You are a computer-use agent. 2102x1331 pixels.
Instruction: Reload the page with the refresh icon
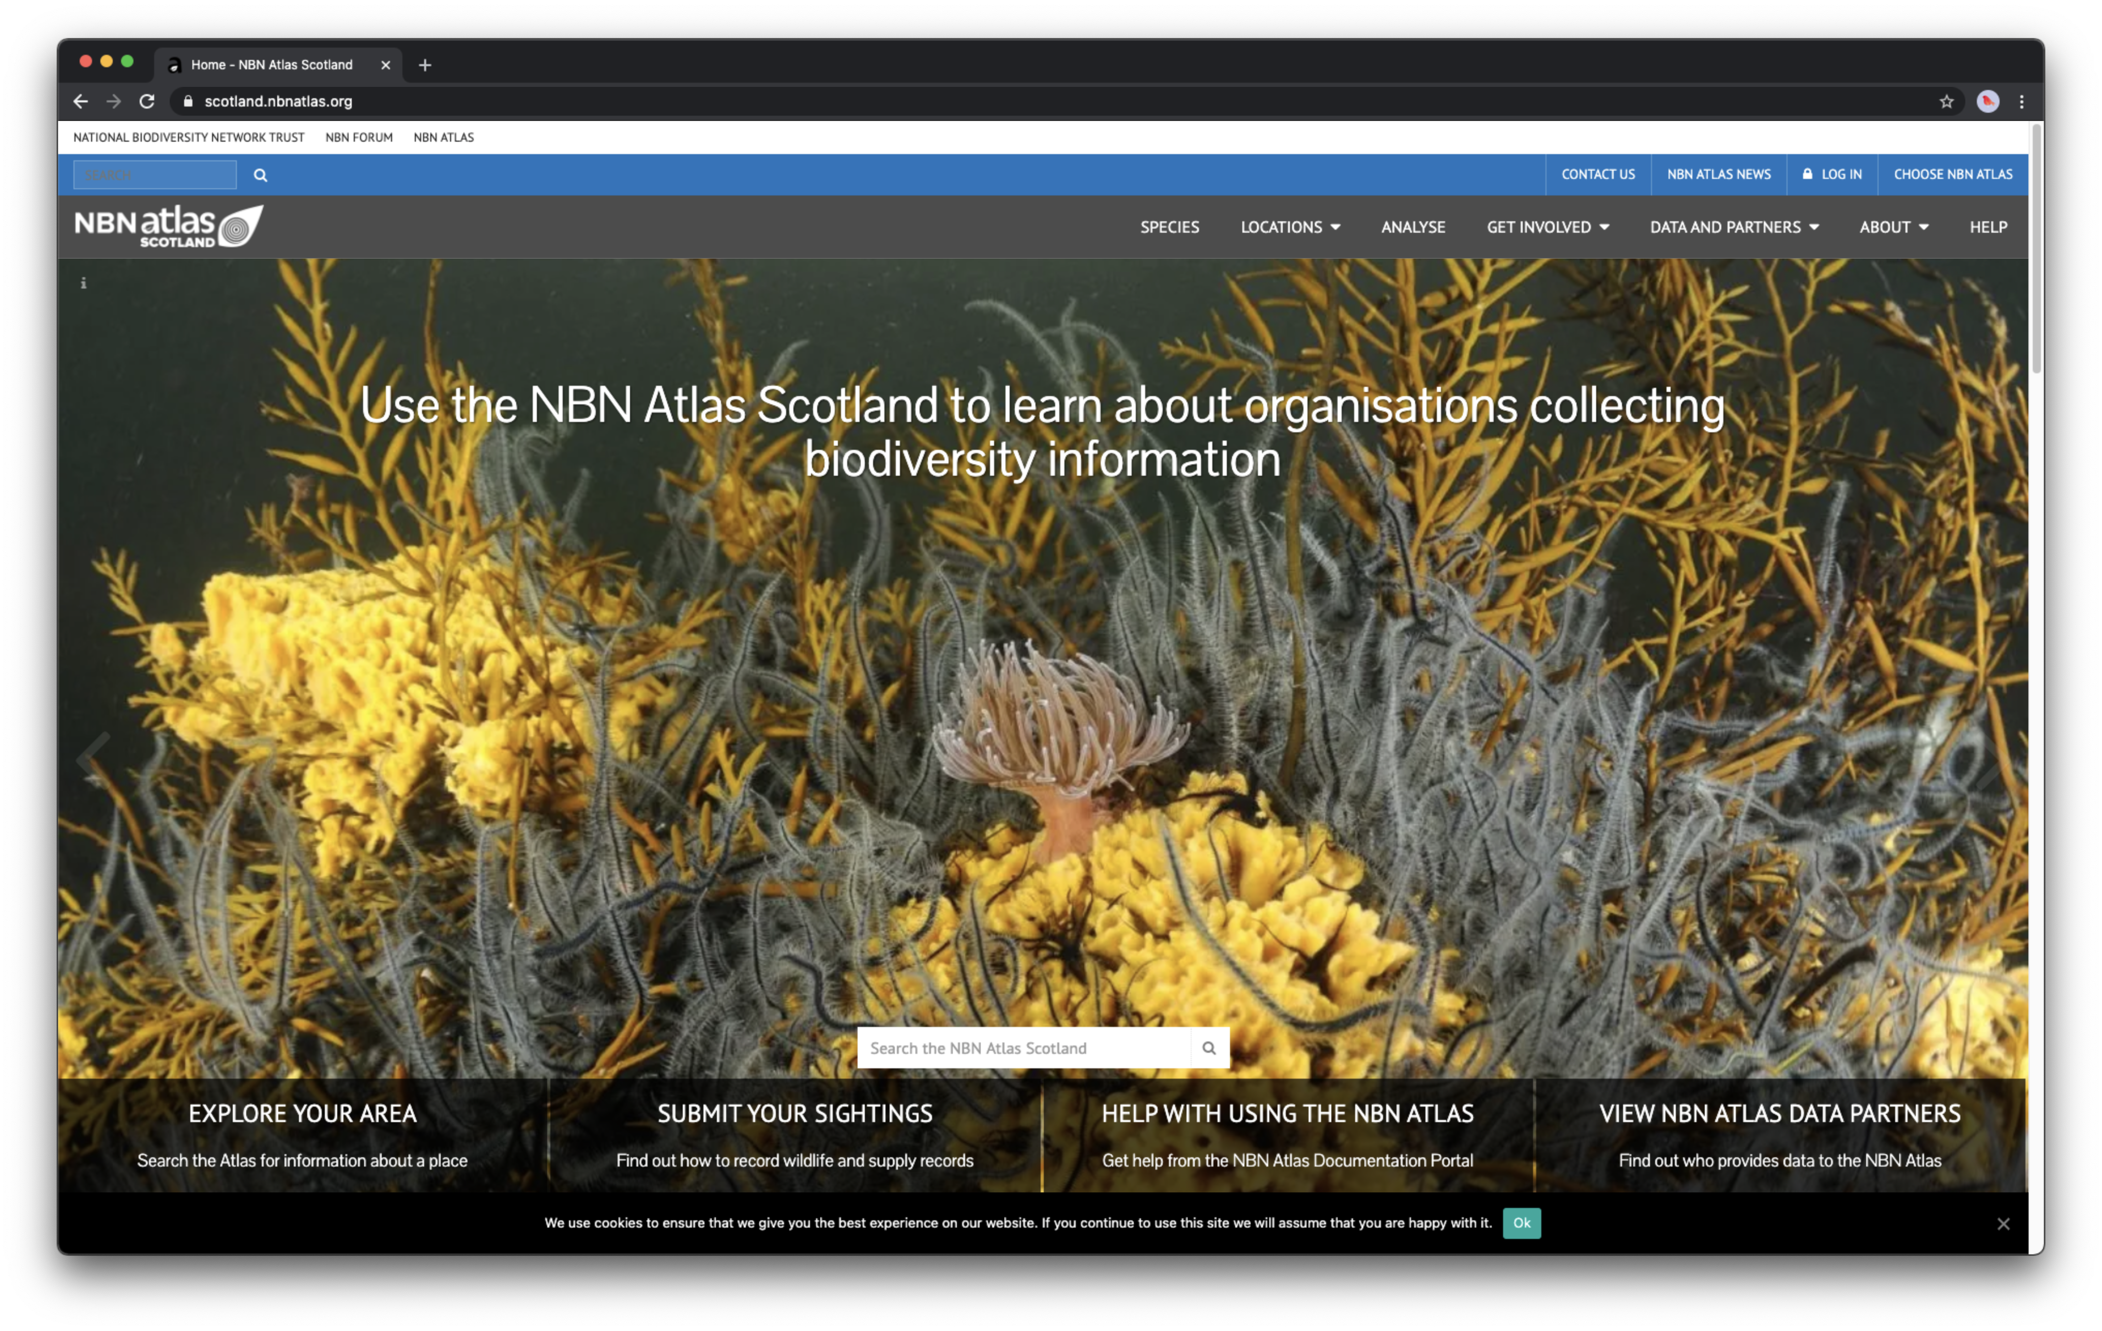click(x=147, y=101)
